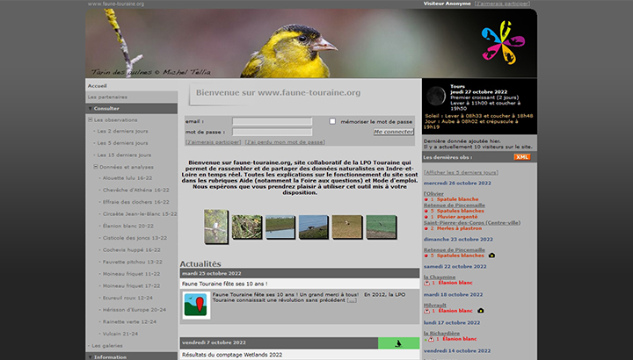Select Hérisson d'Europe 20-24
Screen dimensions: 633x360
click(134, 310)
